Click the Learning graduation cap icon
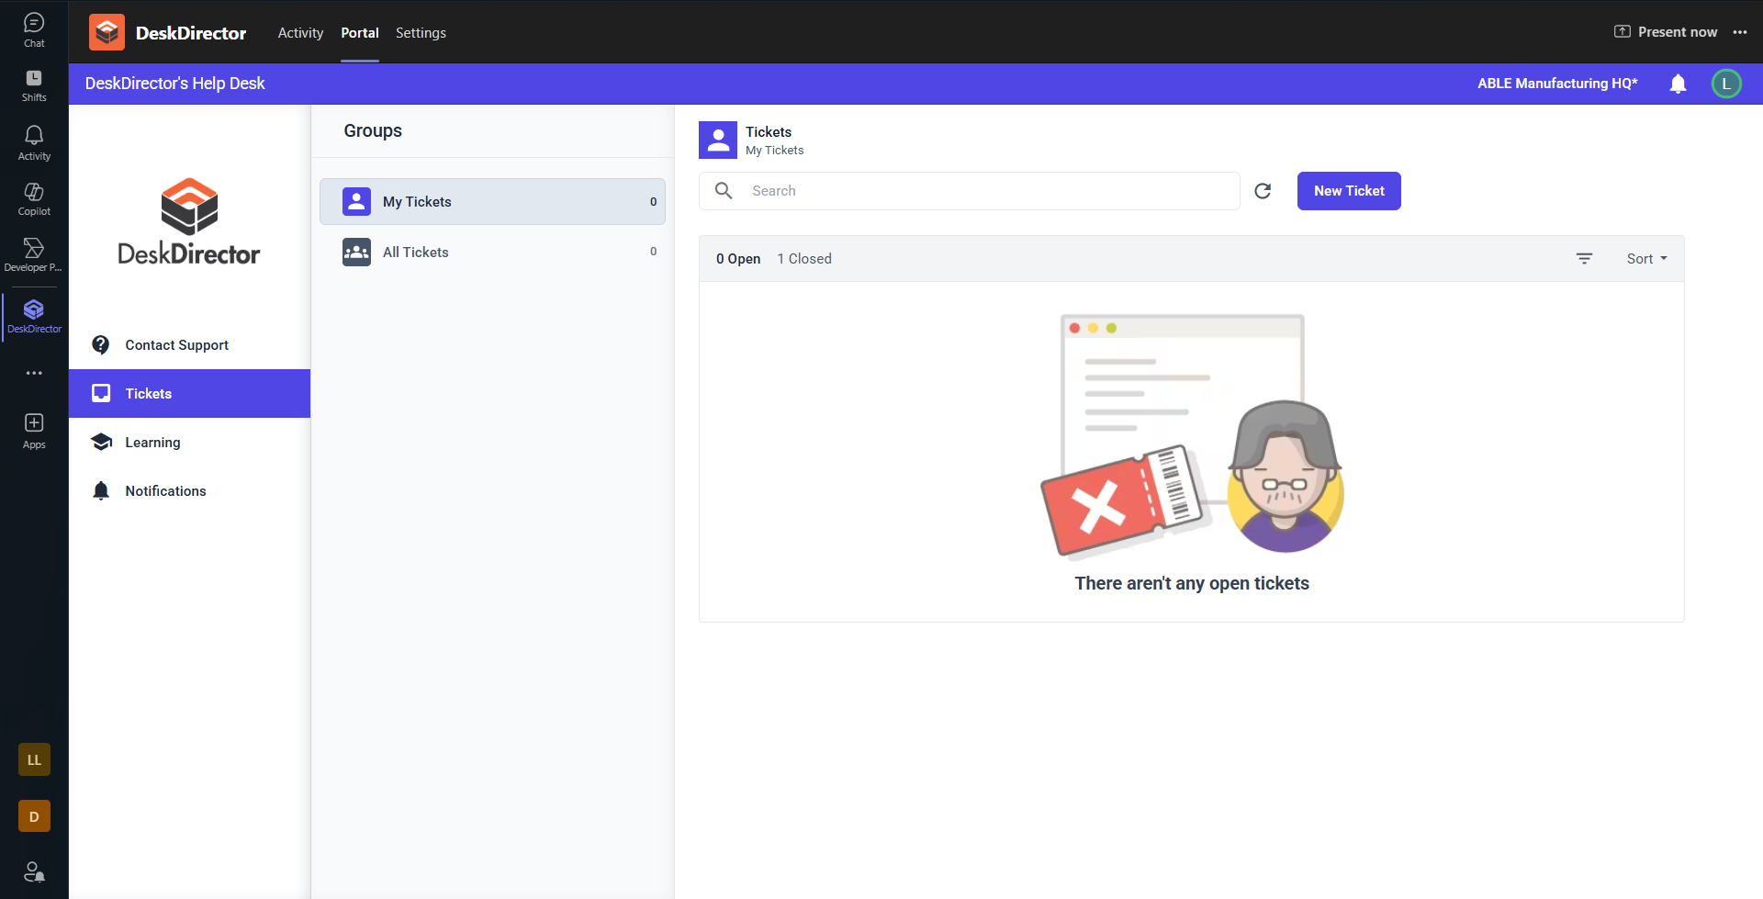This screenshot has width=1763, height=899. tap(101, 443)
